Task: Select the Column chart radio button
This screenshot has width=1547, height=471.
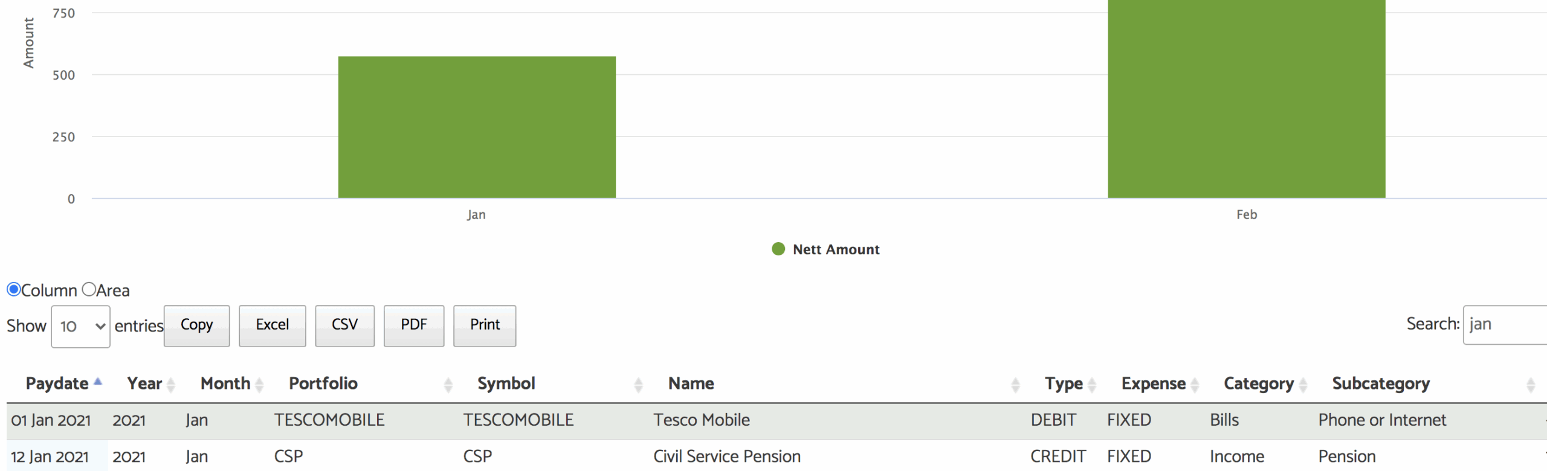Action: (13, 290)
